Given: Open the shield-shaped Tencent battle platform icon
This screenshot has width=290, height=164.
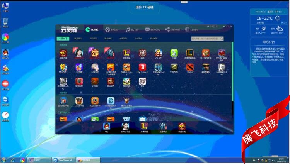Looking at the screenshot, I should pos(127,102).
